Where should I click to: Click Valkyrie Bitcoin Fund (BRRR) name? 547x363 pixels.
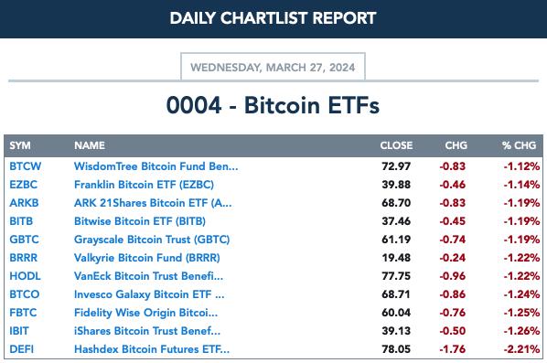[147, 258]
